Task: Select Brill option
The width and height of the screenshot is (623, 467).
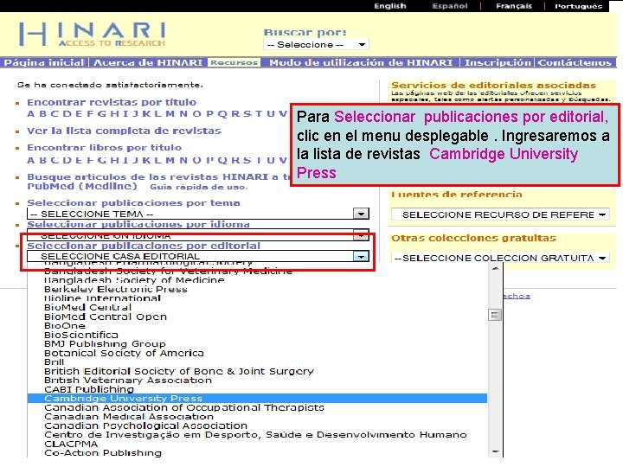Action: 54,362
